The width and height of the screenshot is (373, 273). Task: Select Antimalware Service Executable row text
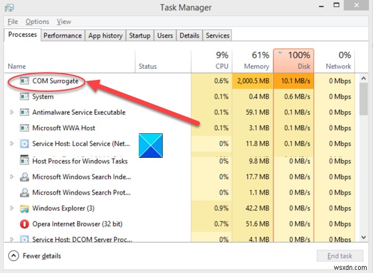[79, 112]
